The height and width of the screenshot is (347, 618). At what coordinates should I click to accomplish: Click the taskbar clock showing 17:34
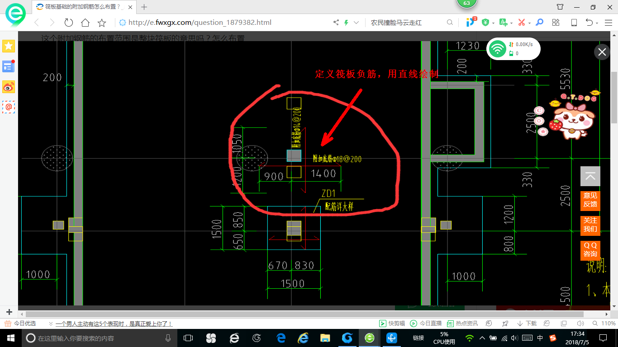click(576, 338)
